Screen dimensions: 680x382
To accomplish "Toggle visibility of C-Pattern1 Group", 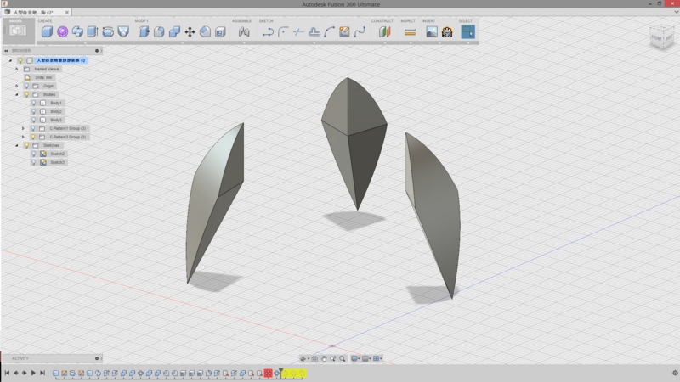I will [x=33, y=129].
